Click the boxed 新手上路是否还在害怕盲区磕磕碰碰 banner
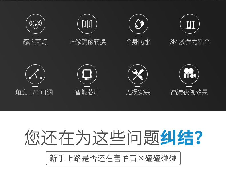The height and width of the screenshot is (178, 226). [x=113, y=158]
